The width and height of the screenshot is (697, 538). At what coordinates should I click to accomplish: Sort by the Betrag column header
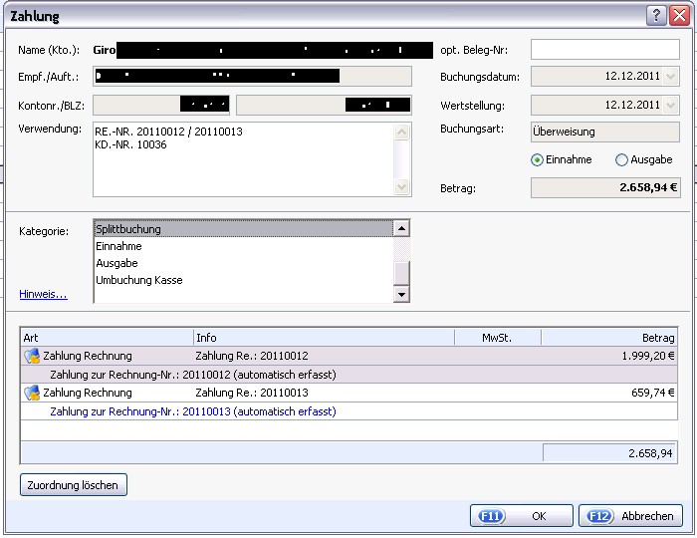609,338
